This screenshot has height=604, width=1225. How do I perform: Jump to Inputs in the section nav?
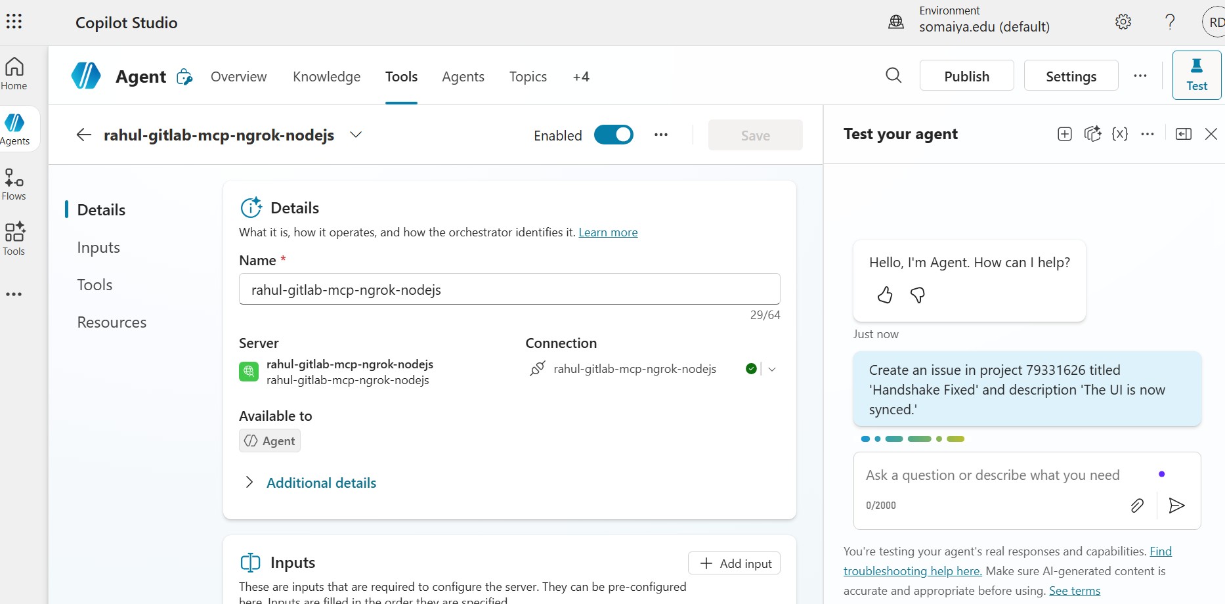98,248
